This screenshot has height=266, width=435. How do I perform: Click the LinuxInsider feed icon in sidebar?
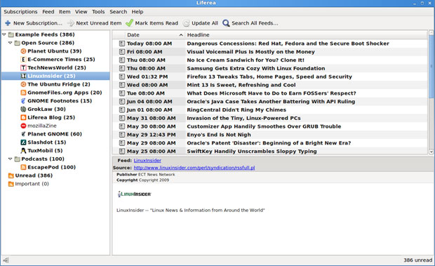[x=24, y=76]
